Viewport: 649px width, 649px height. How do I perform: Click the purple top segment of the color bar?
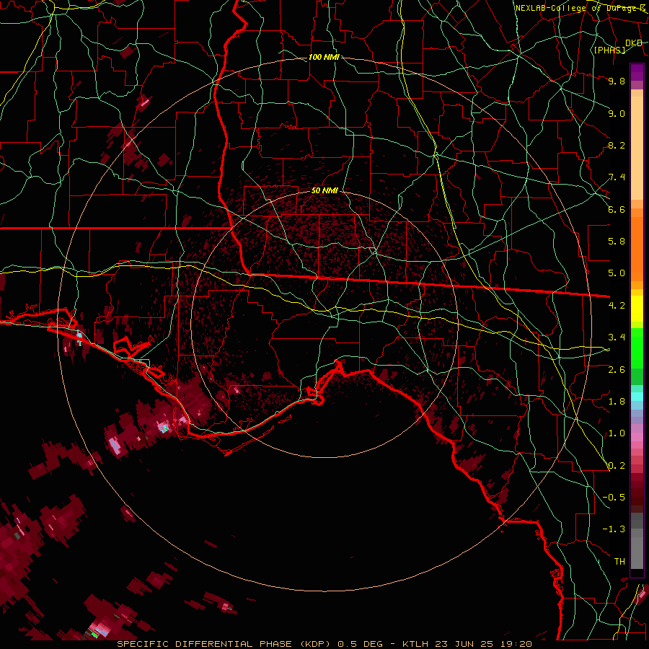(x=637, y=72)
